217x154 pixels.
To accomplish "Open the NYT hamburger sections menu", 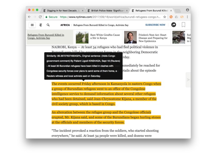I will point(32,25).
